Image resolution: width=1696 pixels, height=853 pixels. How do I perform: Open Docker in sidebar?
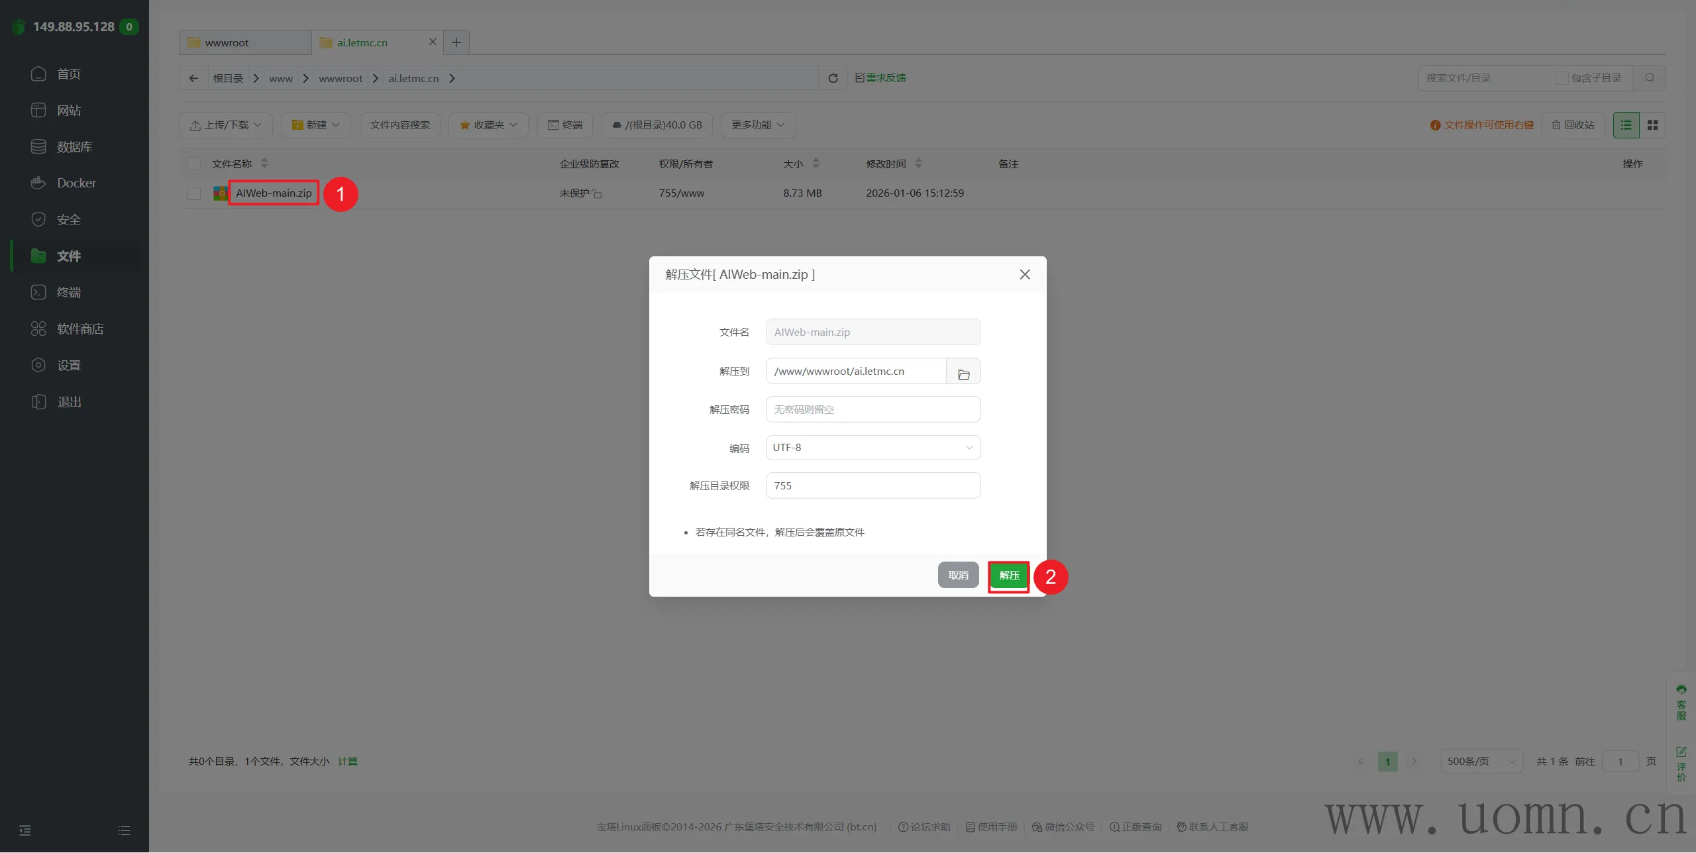[76, 183]
